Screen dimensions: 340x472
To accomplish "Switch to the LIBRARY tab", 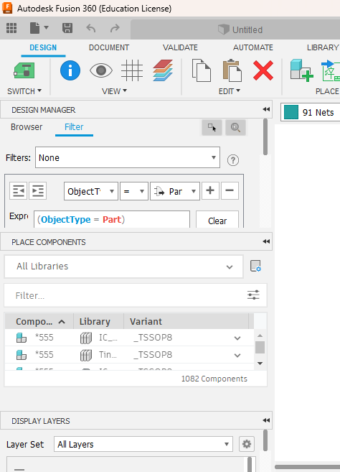I will pos(323,47).
